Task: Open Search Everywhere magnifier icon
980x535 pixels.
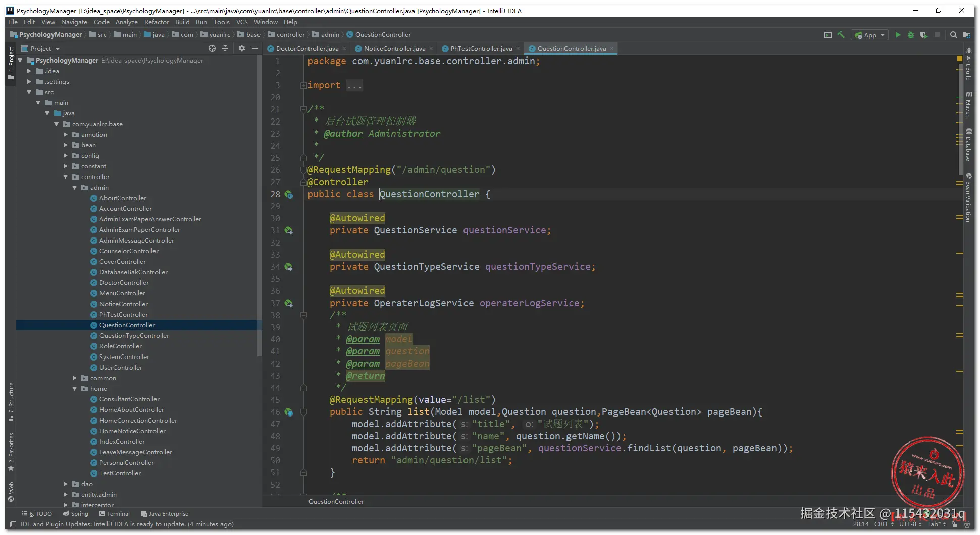Action: 953,35
